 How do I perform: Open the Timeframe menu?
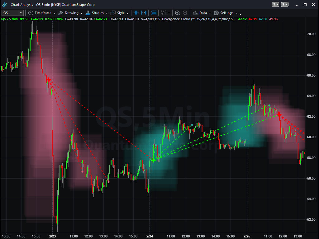[43, 13]
